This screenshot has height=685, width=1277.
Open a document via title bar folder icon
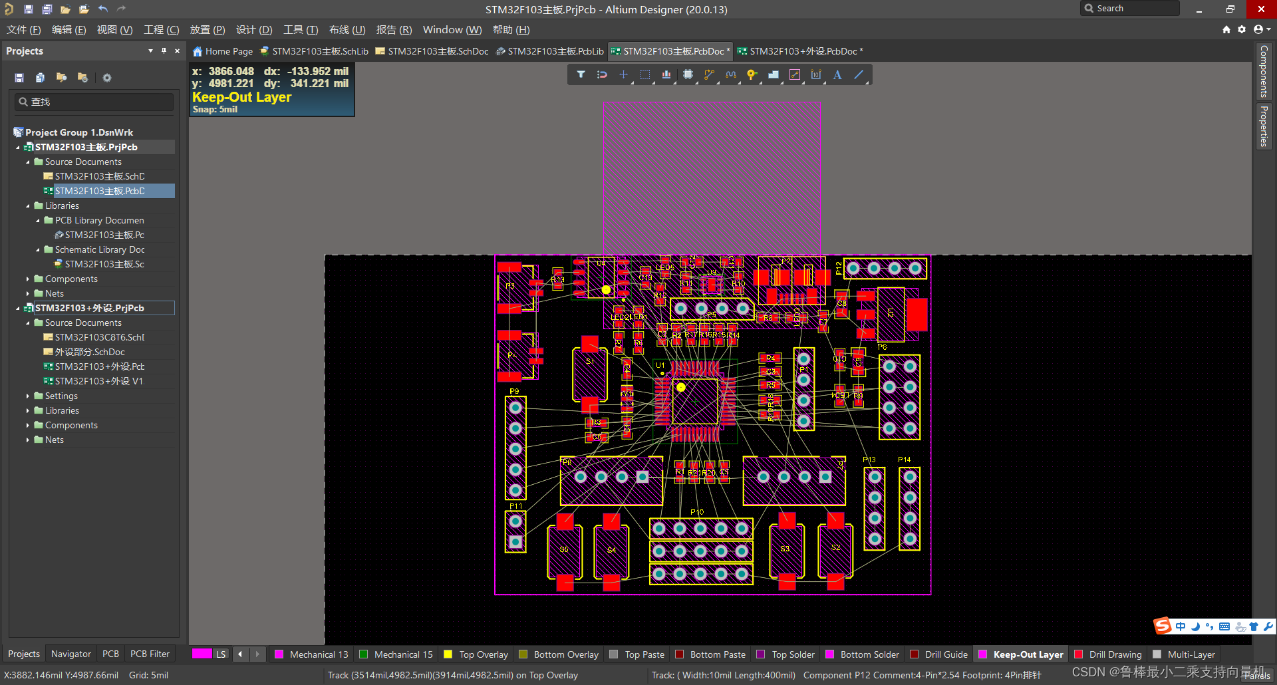coord(65,9)
